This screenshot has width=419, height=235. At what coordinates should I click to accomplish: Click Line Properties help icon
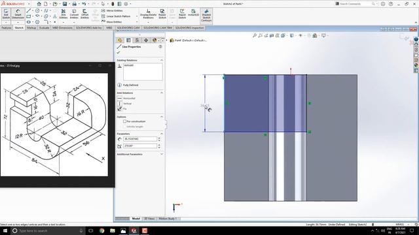pyautogui.click(x=160, y=46)
